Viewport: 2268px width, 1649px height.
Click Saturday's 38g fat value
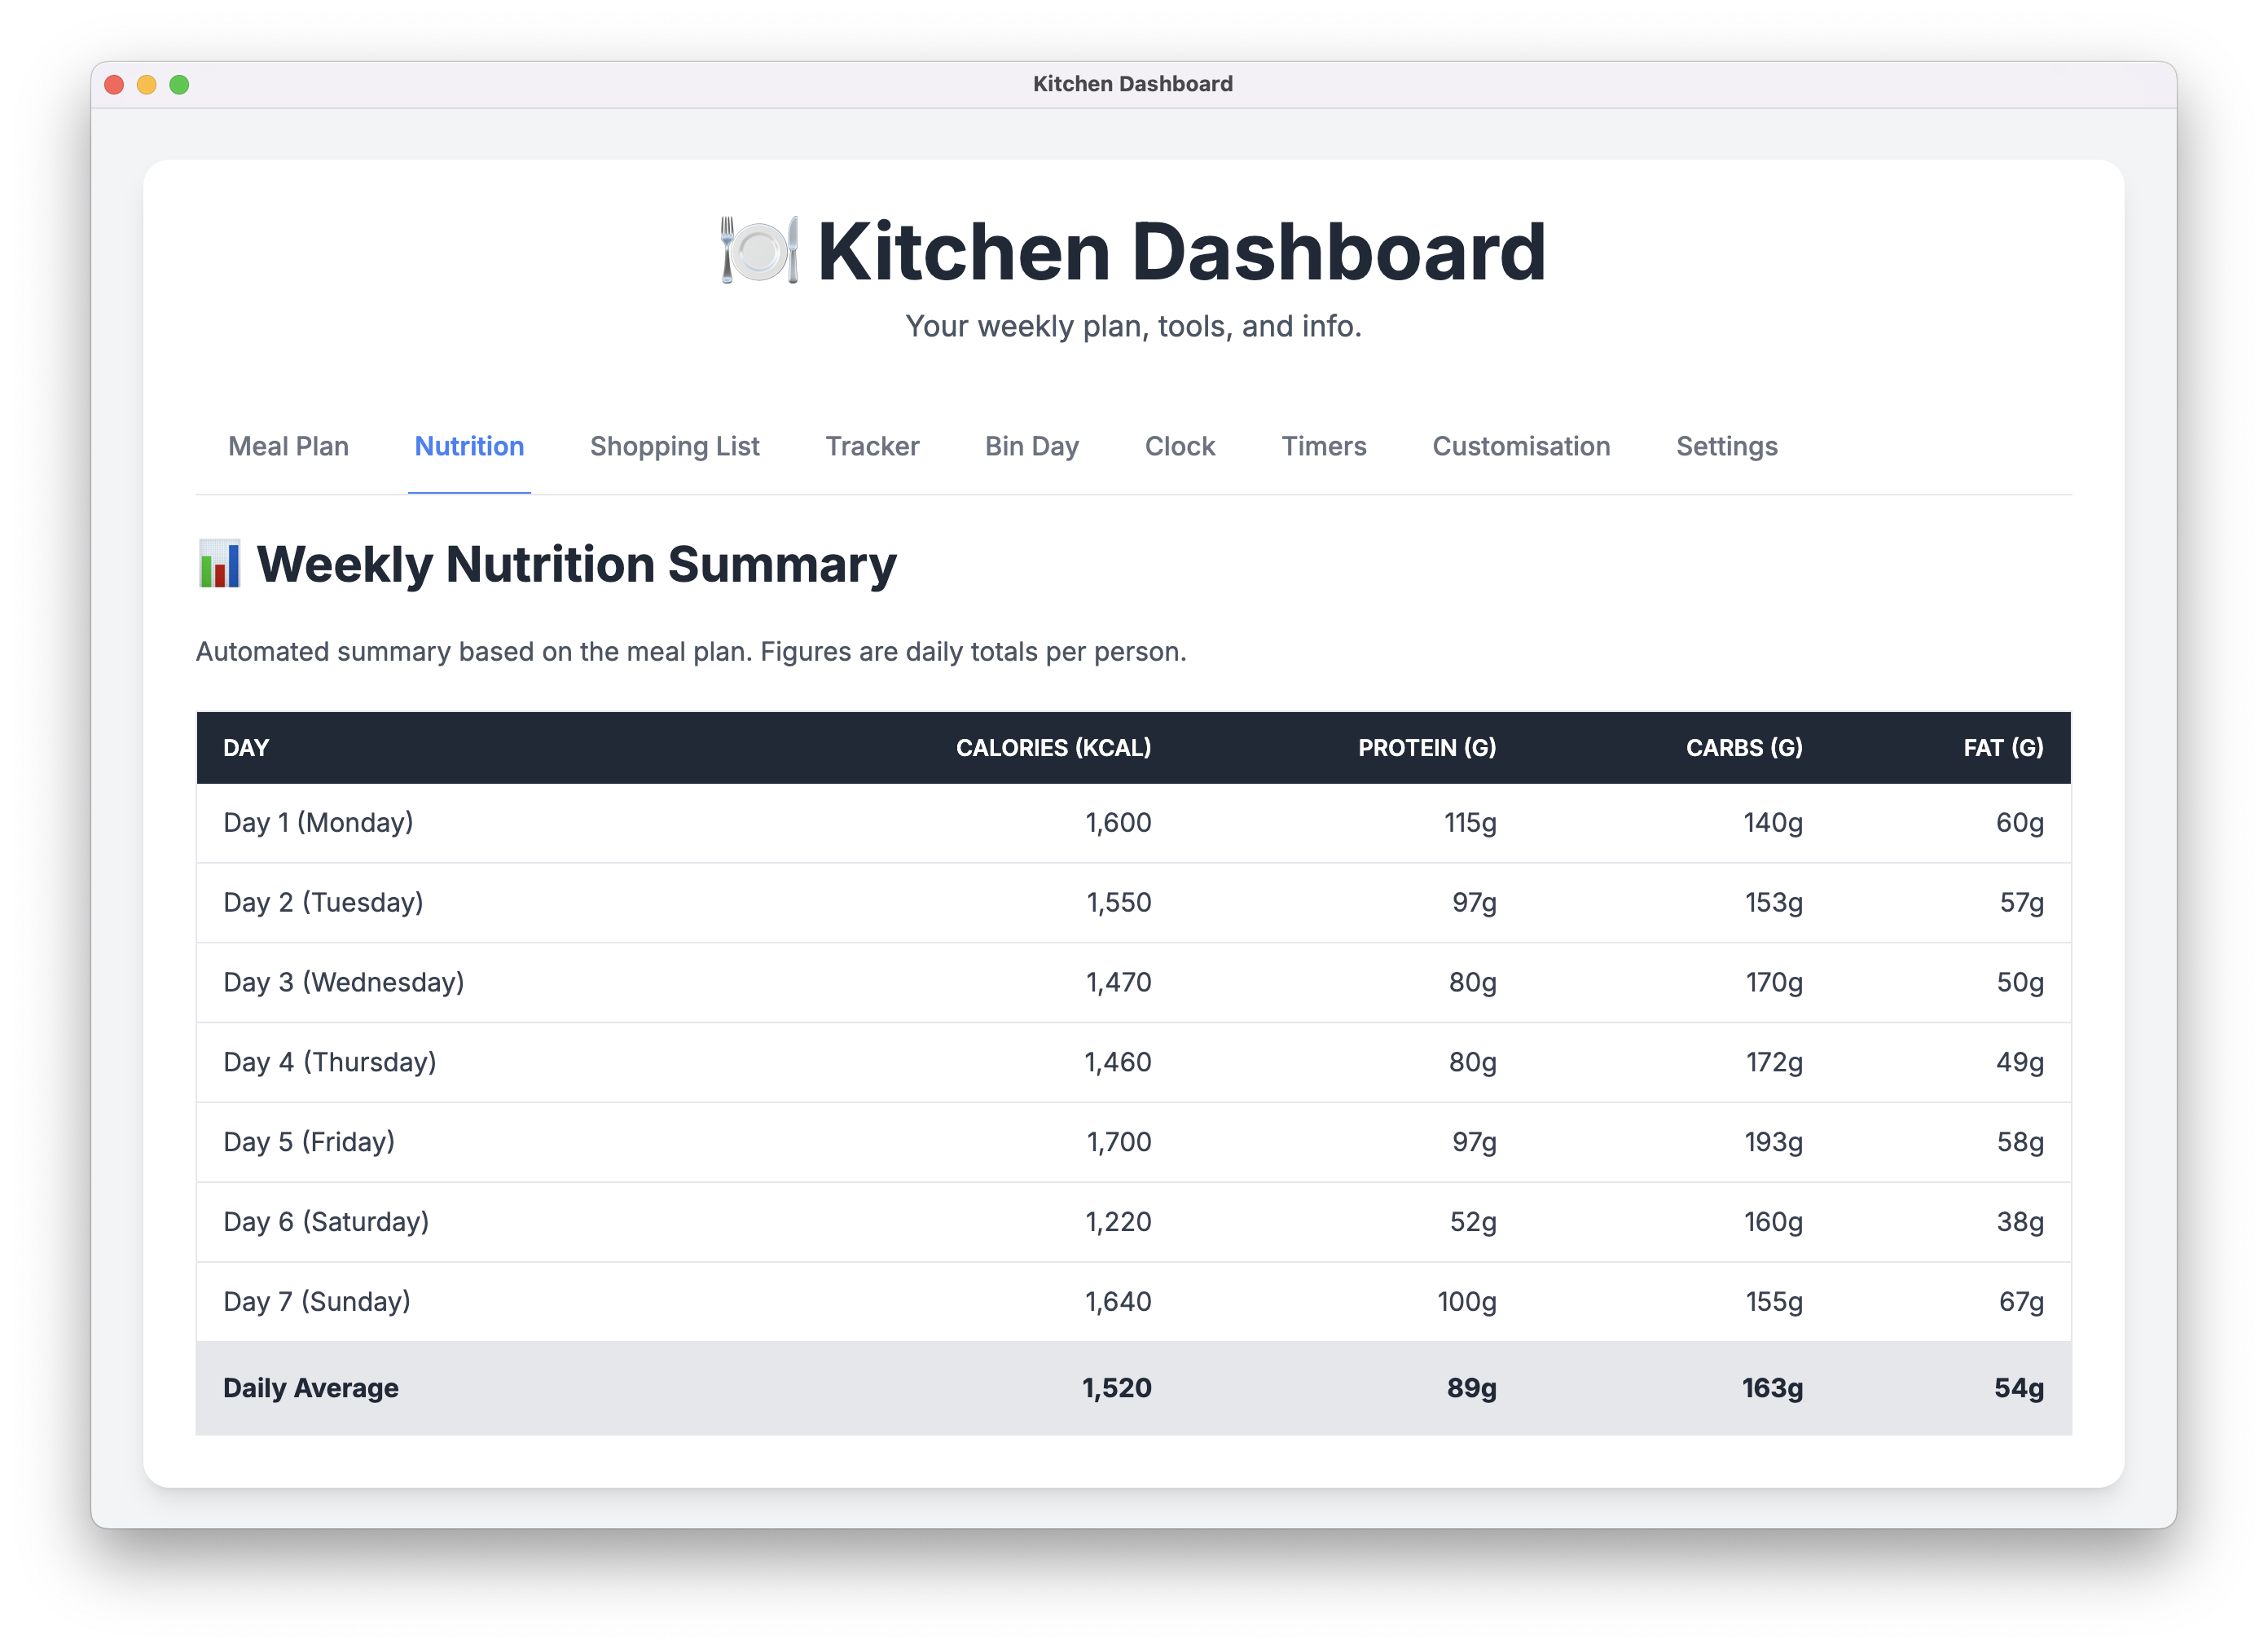[x=2020, y=1223]
